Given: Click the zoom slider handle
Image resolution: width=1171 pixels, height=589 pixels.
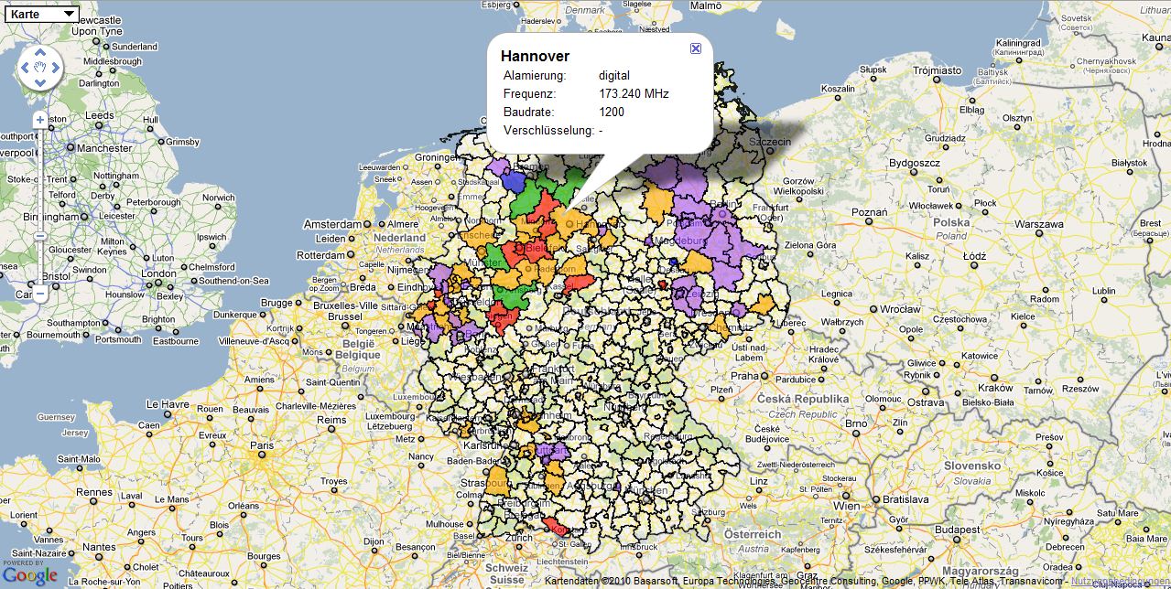Looking at the screenshot, I should 39,235.
